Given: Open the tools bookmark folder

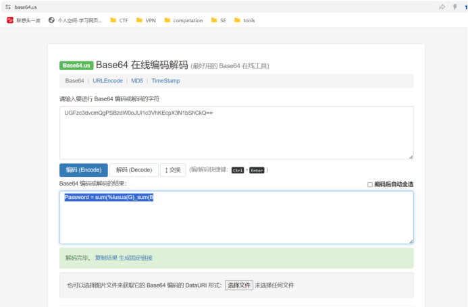Looking at the screenshot, I should (x=244, y=20).
